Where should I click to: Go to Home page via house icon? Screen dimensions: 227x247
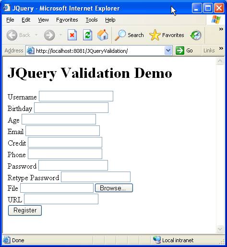pyautogui.click(x=103, y=35)
